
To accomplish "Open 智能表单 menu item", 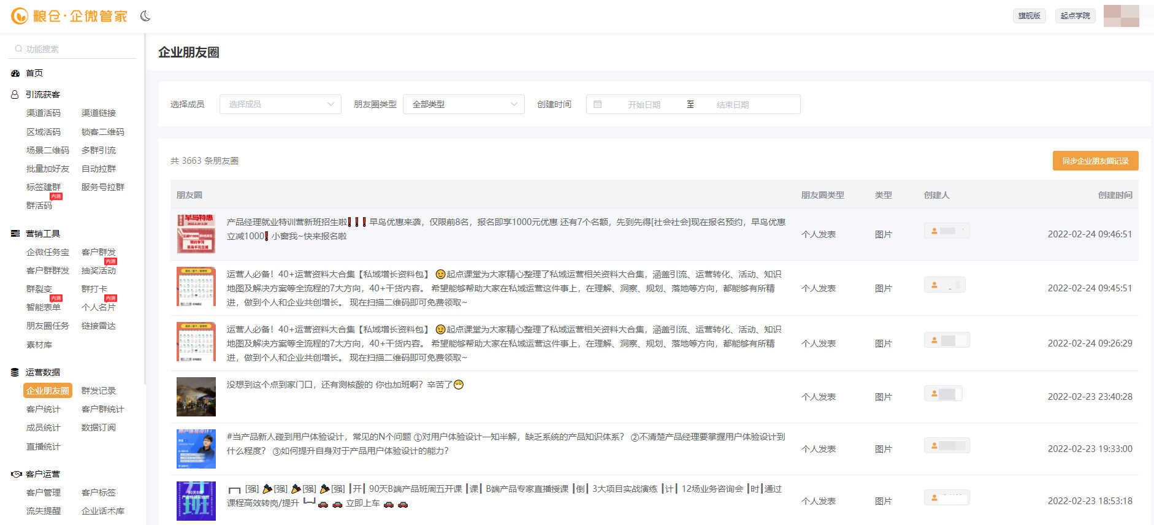I will 44,307.
